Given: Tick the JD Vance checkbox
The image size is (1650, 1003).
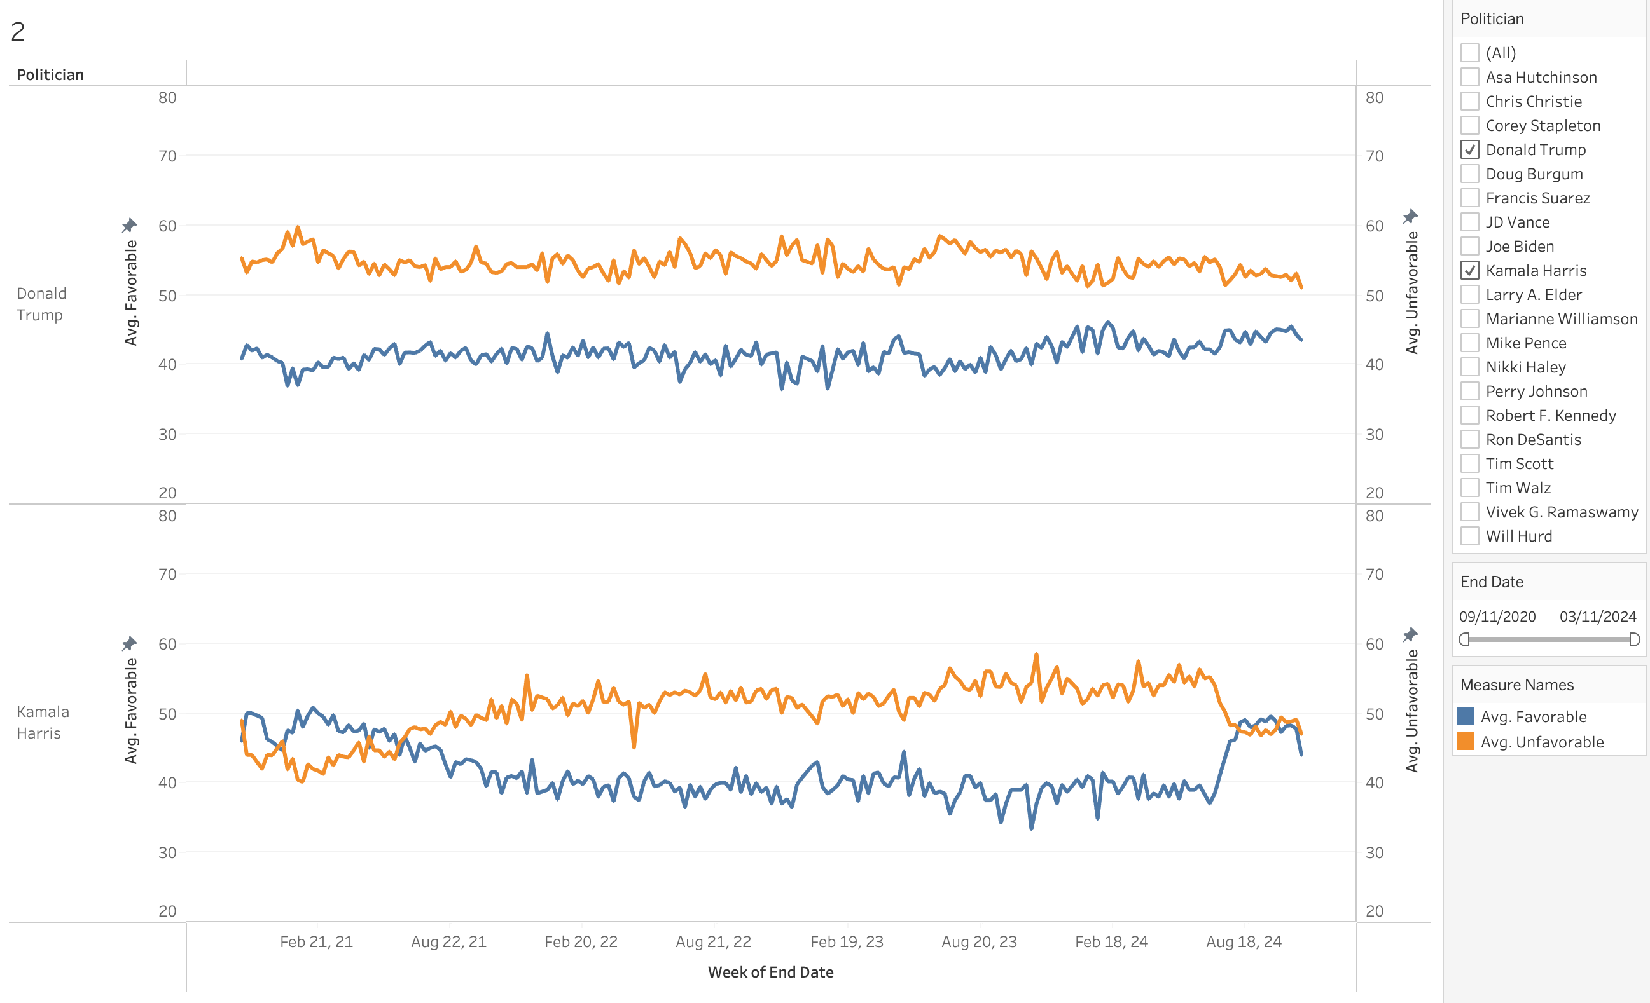Looking at the screenshot, I should (x=1470, y=222).
